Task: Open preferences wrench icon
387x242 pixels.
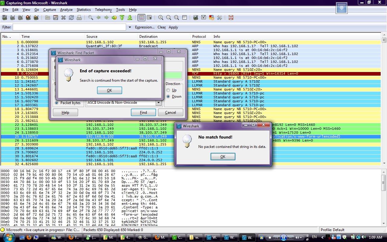Action: point(220,18)
